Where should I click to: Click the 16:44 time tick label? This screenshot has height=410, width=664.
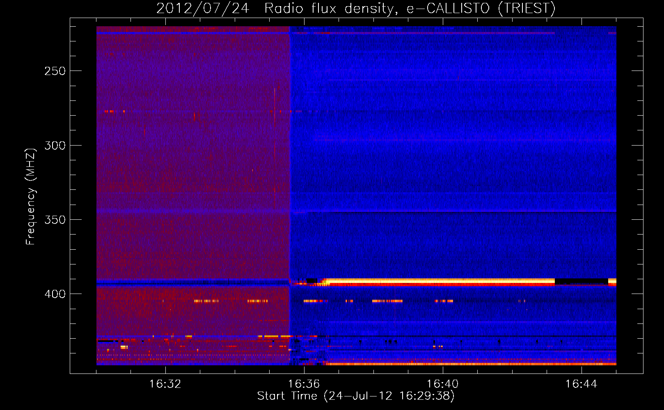(x=582, y=384)
